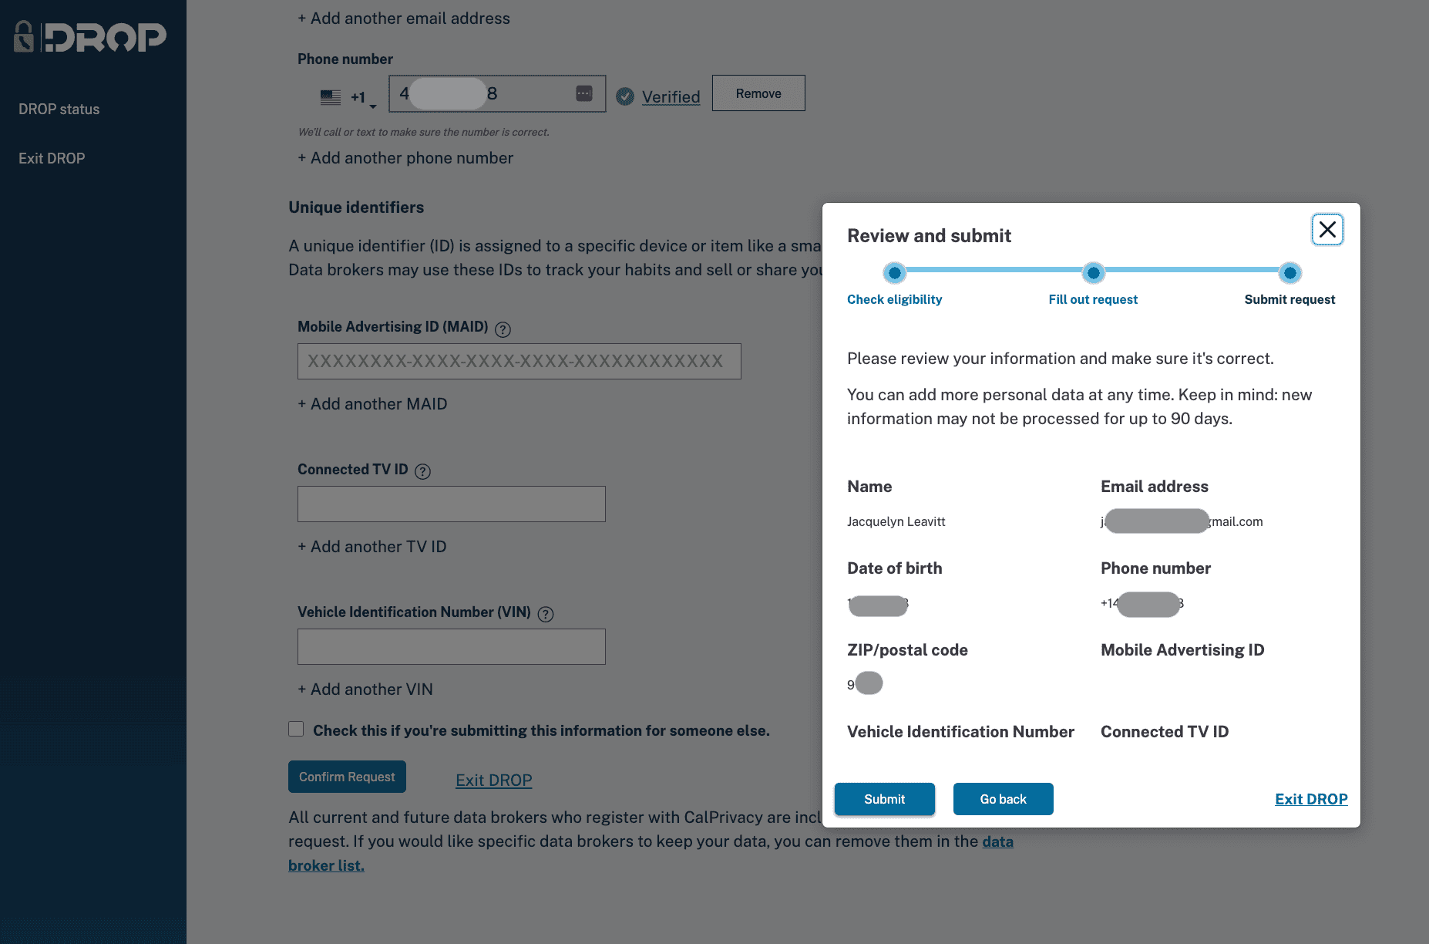Click the Fill out request progress step
Image resolution: width=1429 pixels, height=944 pixels.
point(1093,273)
